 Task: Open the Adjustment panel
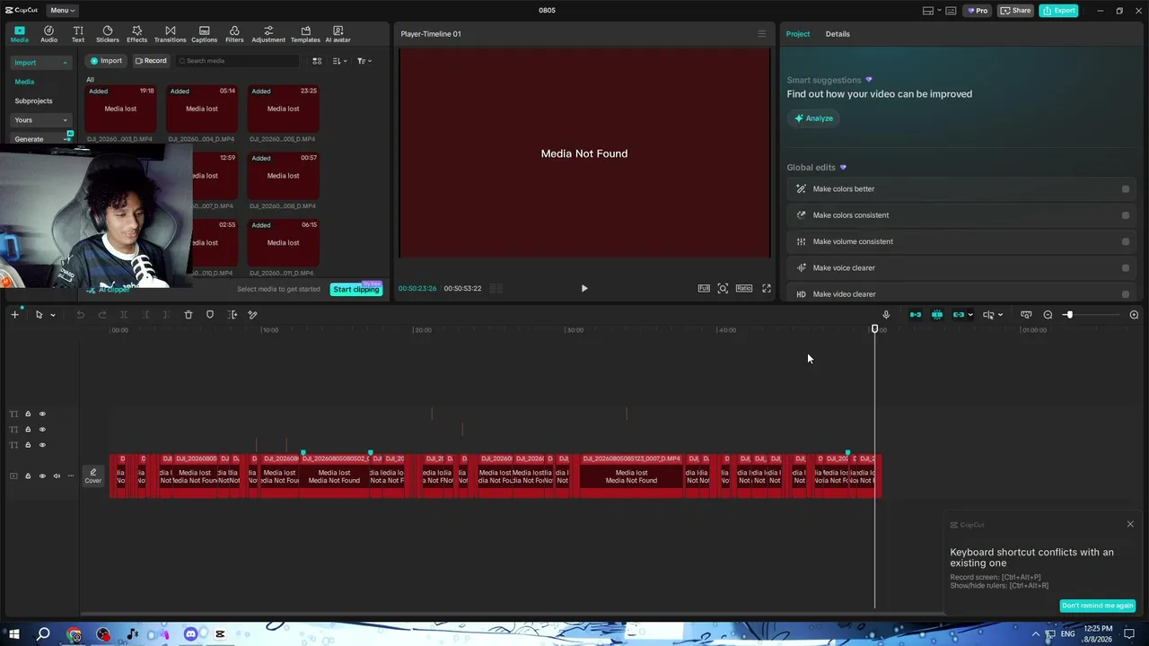click(x=268, y=34)
